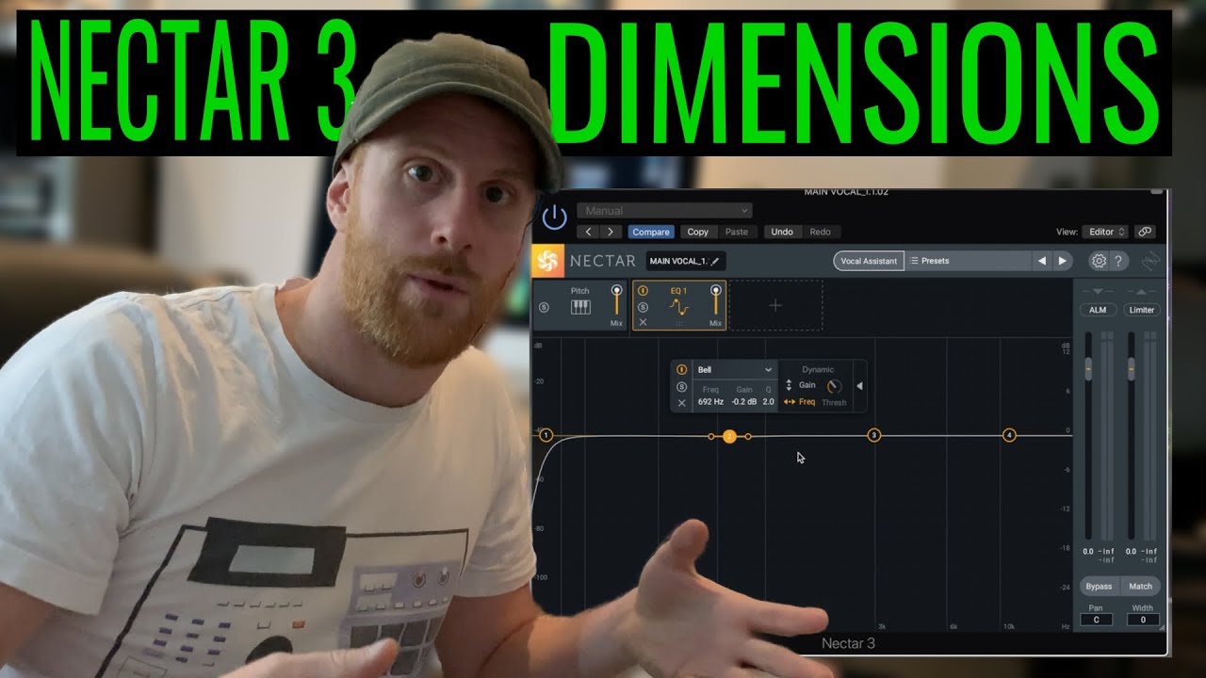Open the Manual preset dropdown
This screenshot has height=678, width=1206.
click(664, 211)
